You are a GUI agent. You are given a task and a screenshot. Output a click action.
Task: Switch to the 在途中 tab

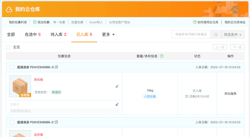[x=33, y=34]
